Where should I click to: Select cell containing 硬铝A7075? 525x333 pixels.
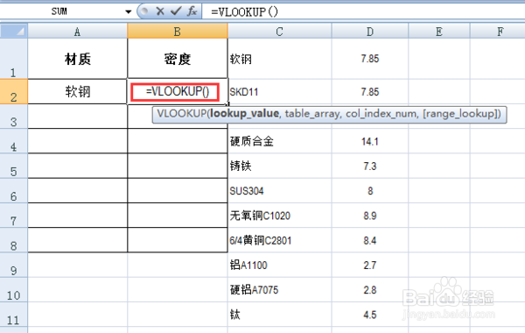click(x=280, y=290)
